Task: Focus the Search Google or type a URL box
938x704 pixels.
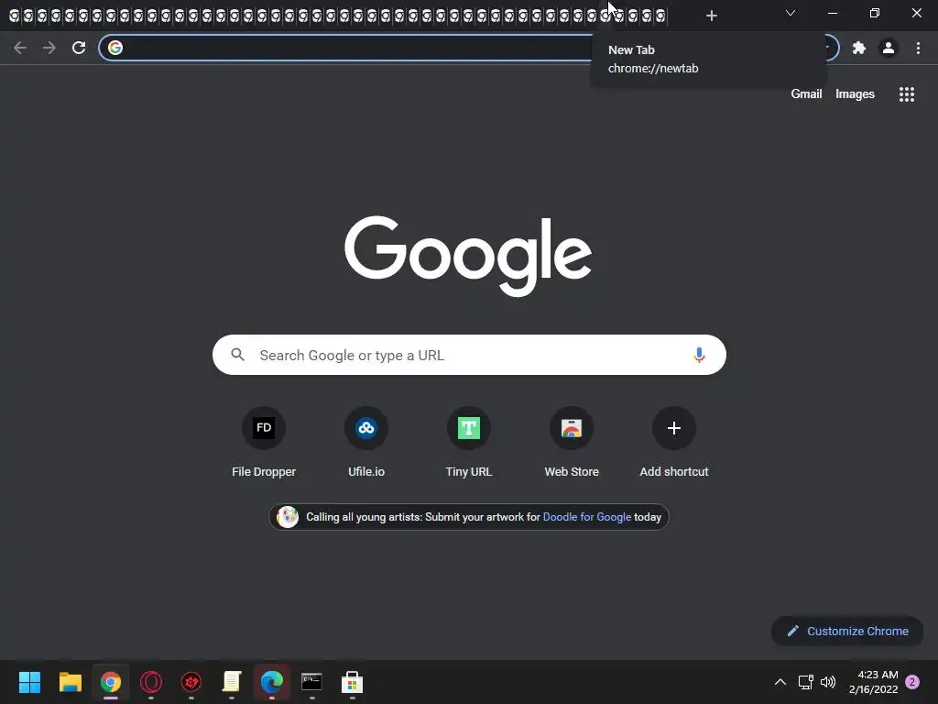Action: [469, 355]
